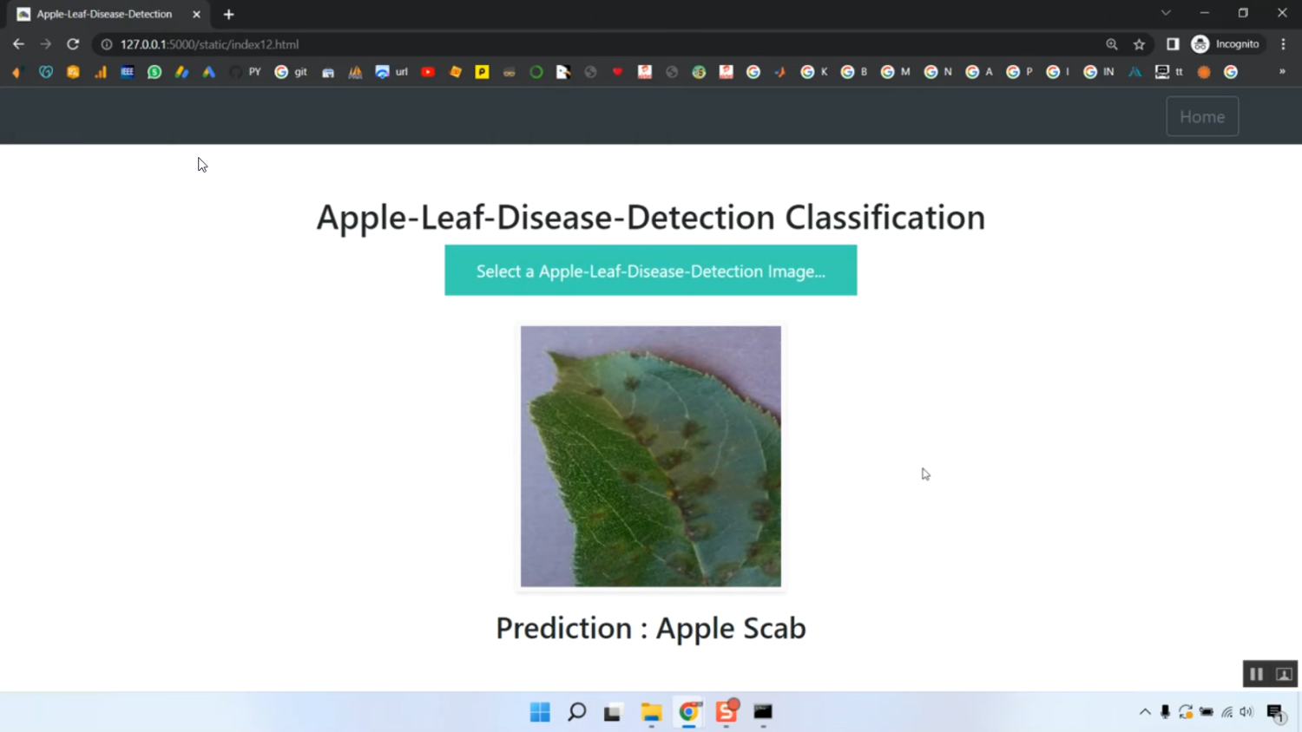This screenshot has width=1302, height=732.
Task: Click the uploaded apple leaf image preview
Action: (x=651, y=456)
